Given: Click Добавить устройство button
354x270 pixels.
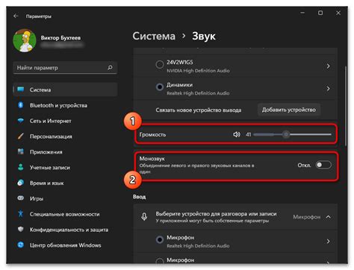Looking at the screenshot, I should tap(289, 110).
